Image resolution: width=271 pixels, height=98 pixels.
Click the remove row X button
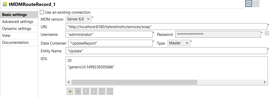tap(78, 91)
